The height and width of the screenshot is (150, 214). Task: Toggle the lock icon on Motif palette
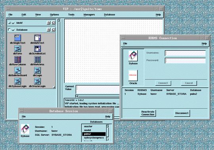[48, 23]
